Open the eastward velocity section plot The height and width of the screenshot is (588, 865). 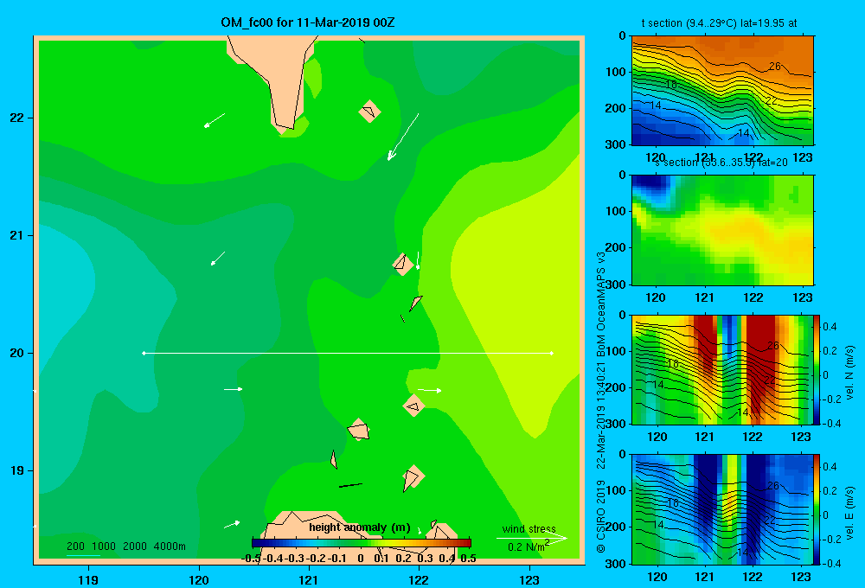[x=722, y=509]
